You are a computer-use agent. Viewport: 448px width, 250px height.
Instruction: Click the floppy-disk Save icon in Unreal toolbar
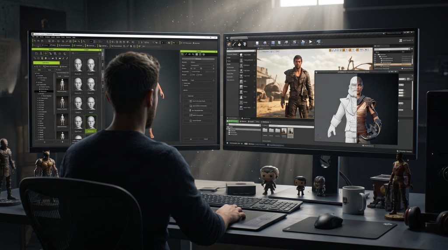[x=257, y=43]
